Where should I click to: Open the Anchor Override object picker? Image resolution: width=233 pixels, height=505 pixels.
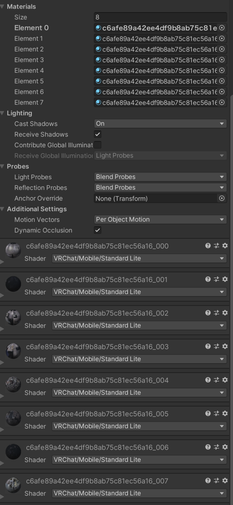(222, 198)
